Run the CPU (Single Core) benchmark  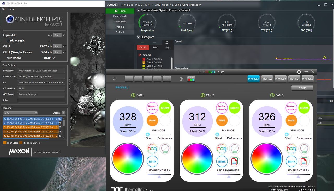(57, 52)
